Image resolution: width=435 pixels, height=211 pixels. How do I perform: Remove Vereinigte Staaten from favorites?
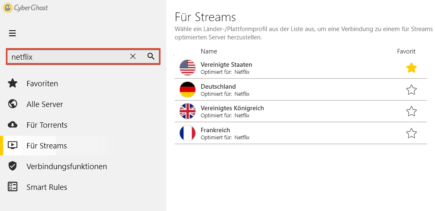click(411, 68)
